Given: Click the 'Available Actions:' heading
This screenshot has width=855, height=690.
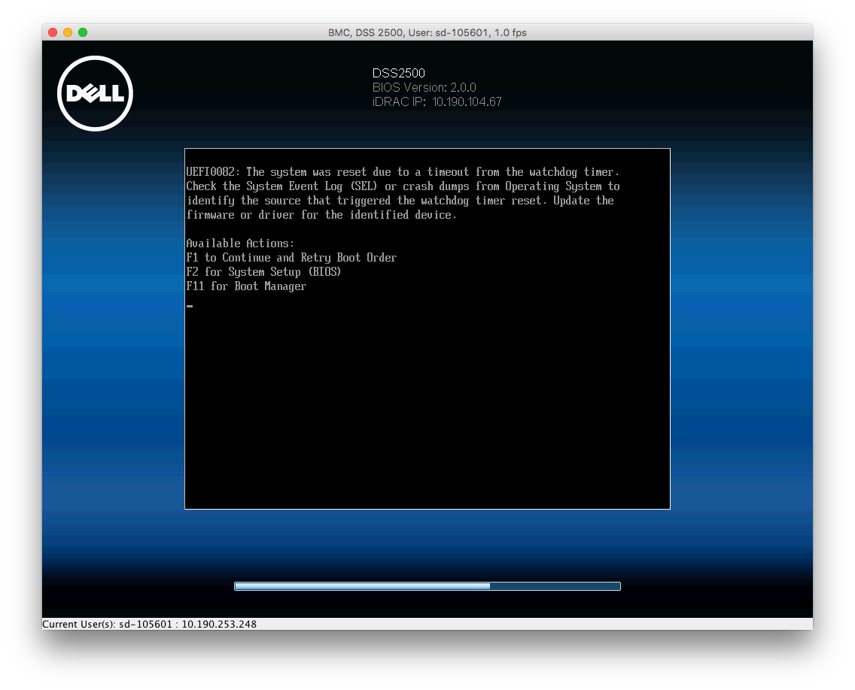Looking at the screenshot, I should (x=240, y=244).
